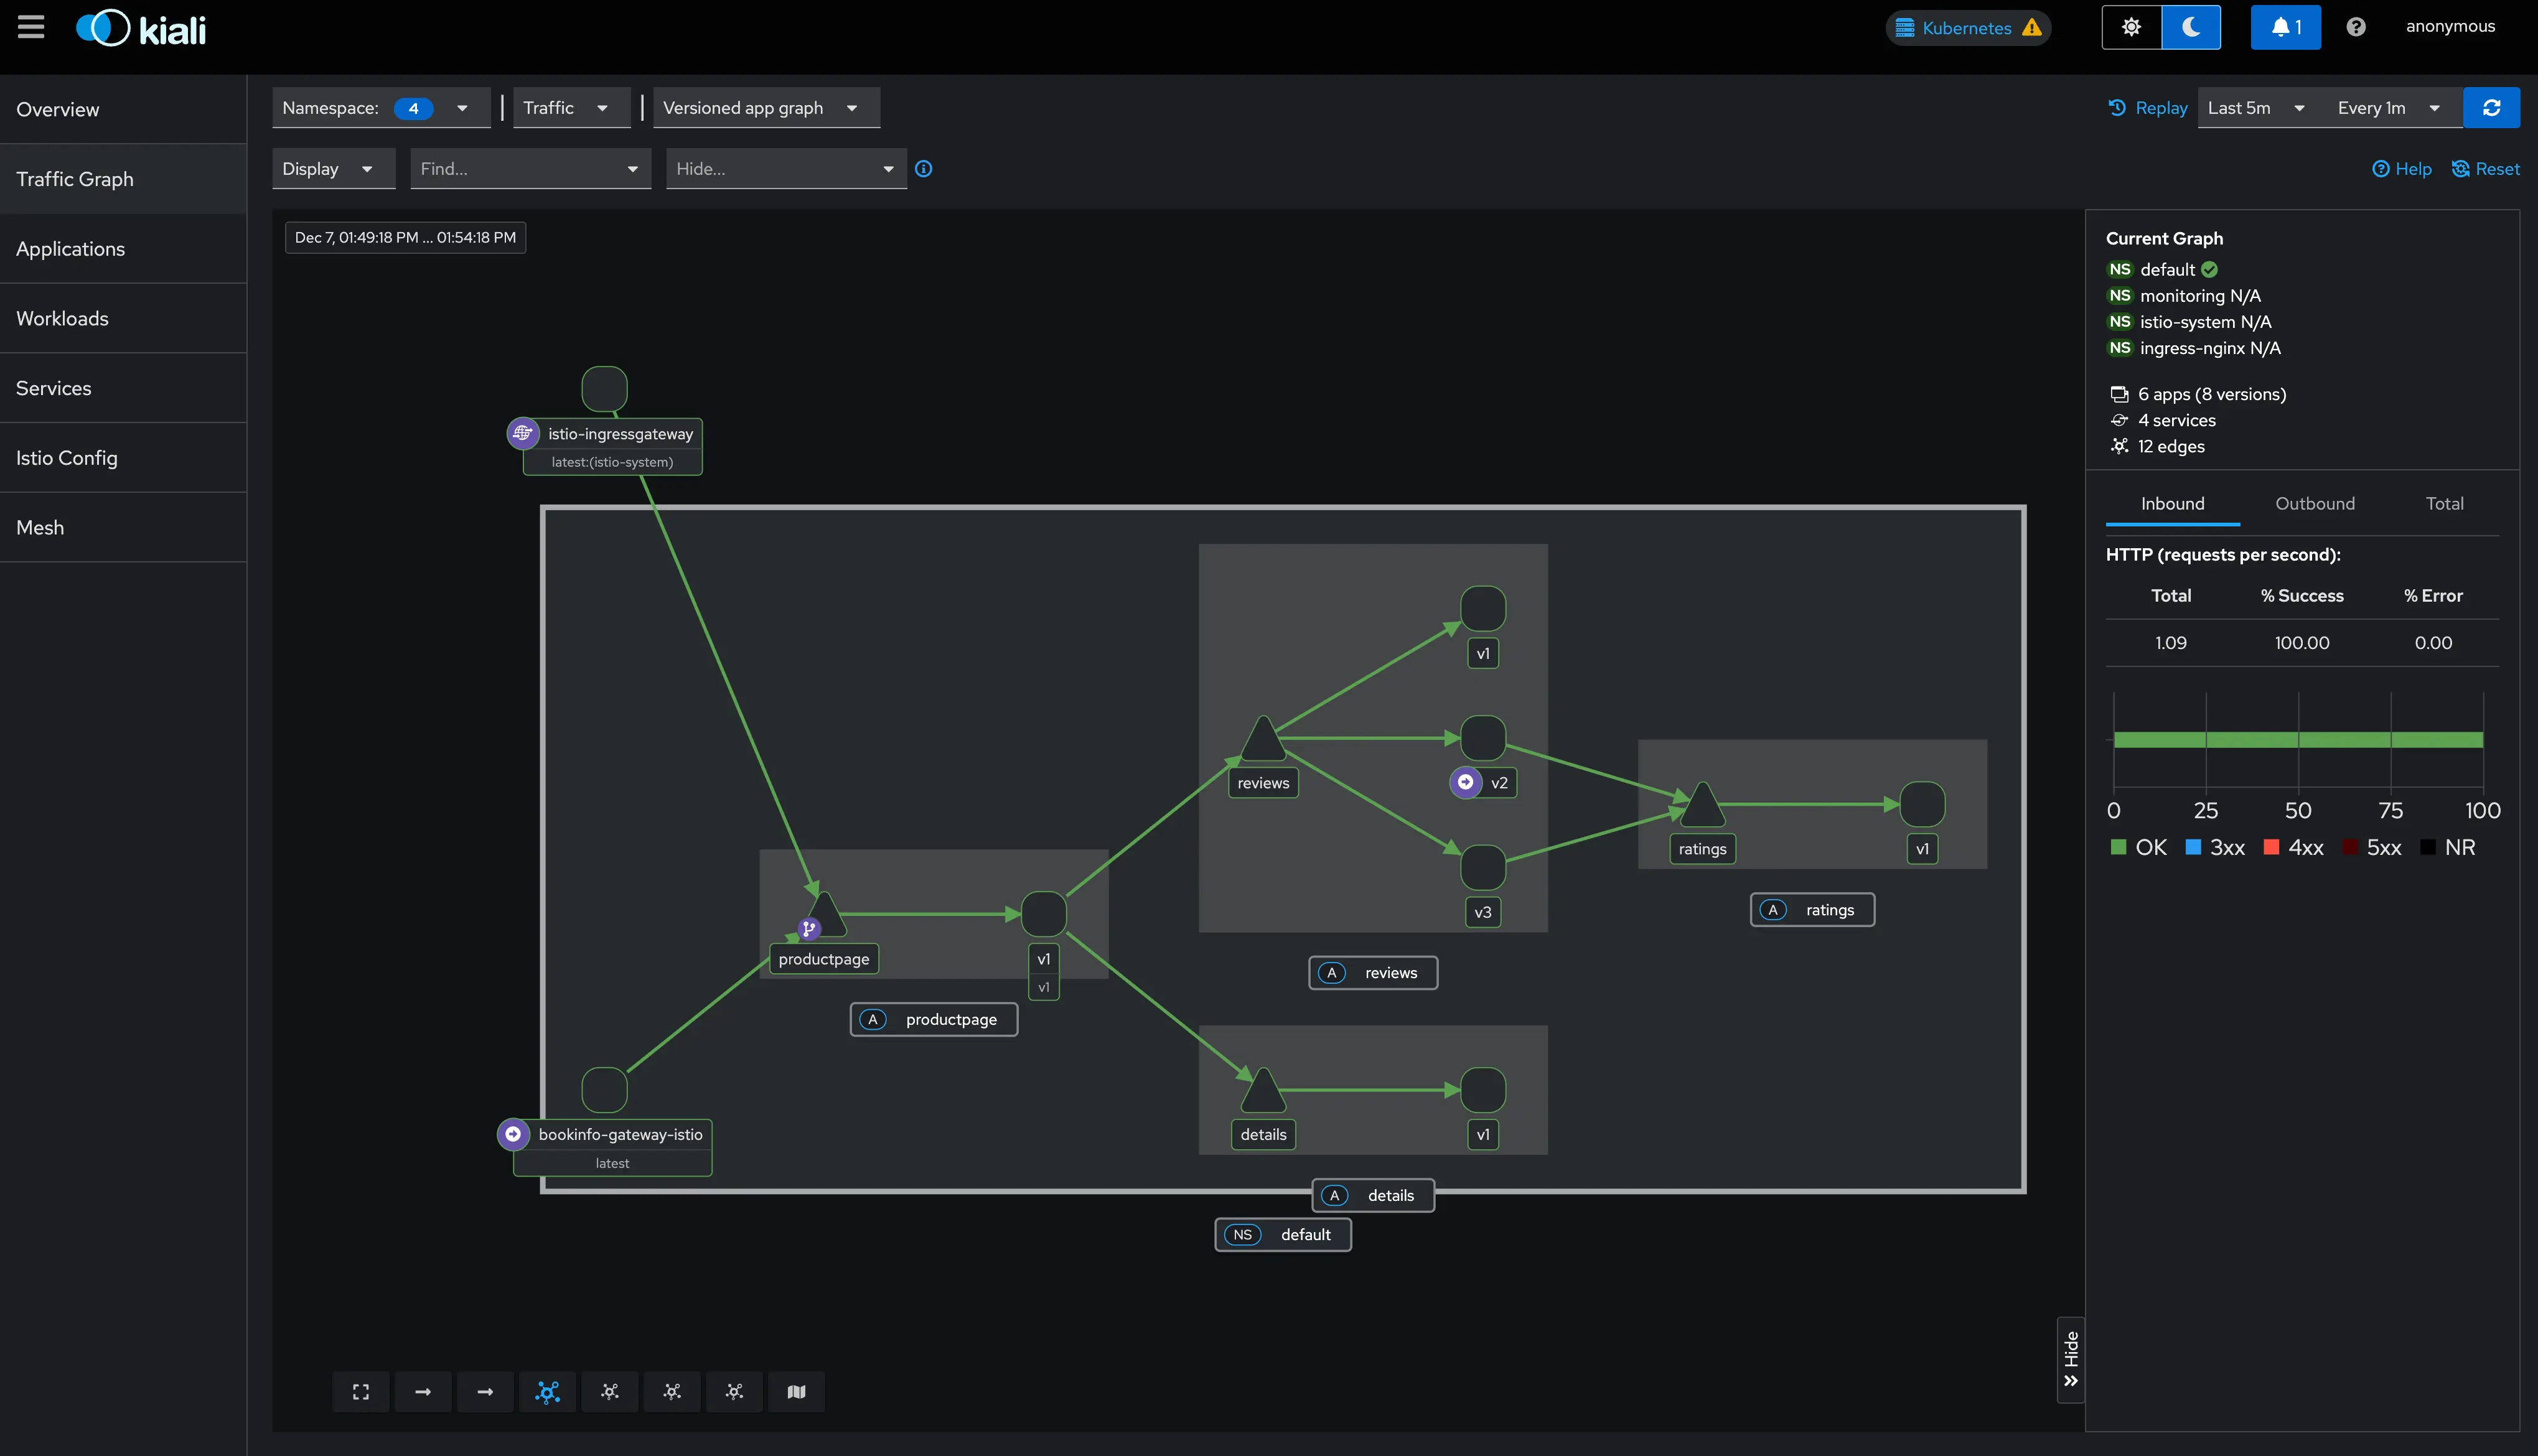The image size is (2538, 1456).
Task: Expand the Namespace dropdown
Action: (x=380, y=108)
